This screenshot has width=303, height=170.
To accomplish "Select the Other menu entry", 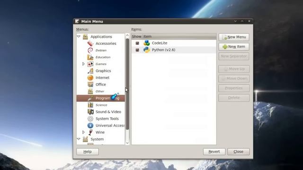I will pos(100,91).
